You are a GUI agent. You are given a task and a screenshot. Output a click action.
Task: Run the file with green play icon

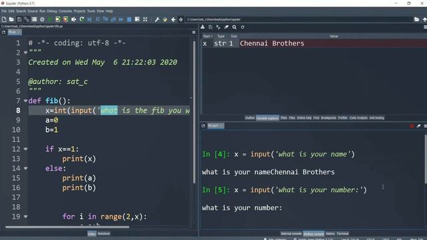pos(50,19)
